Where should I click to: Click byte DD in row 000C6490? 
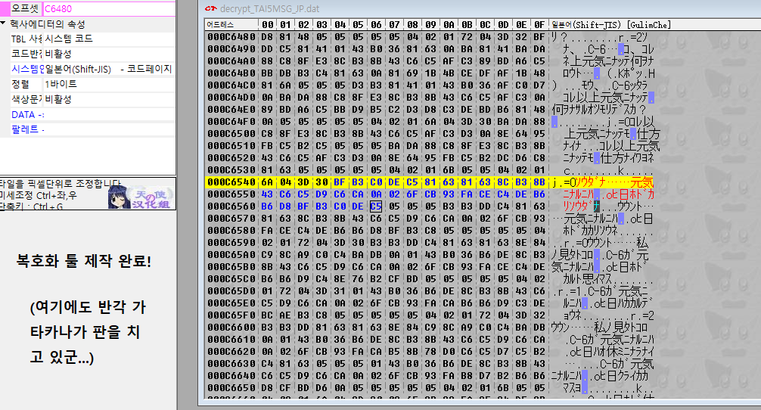pos(268,49)
